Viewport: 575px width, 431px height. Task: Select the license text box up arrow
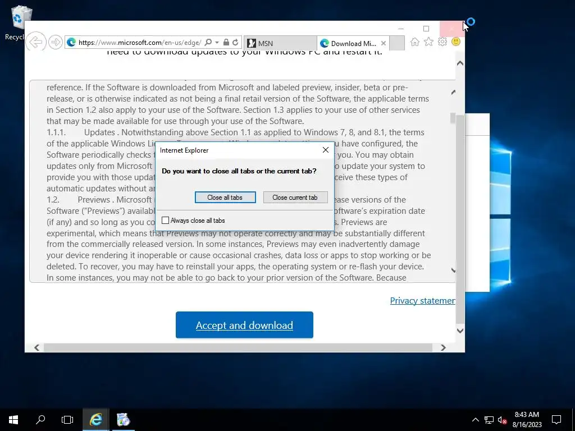pos(453,92)
